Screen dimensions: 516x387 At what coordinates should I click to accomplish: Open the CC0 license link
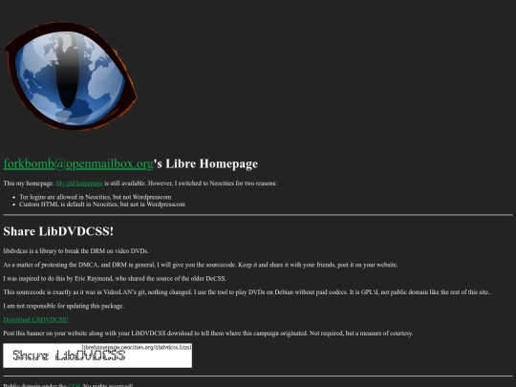click(74, 385)
